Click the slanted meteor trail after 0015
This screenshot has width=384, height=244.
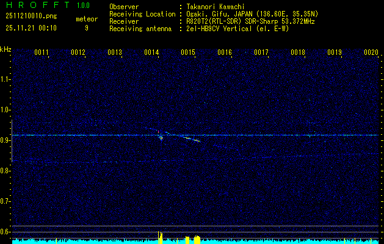(190, 138)
